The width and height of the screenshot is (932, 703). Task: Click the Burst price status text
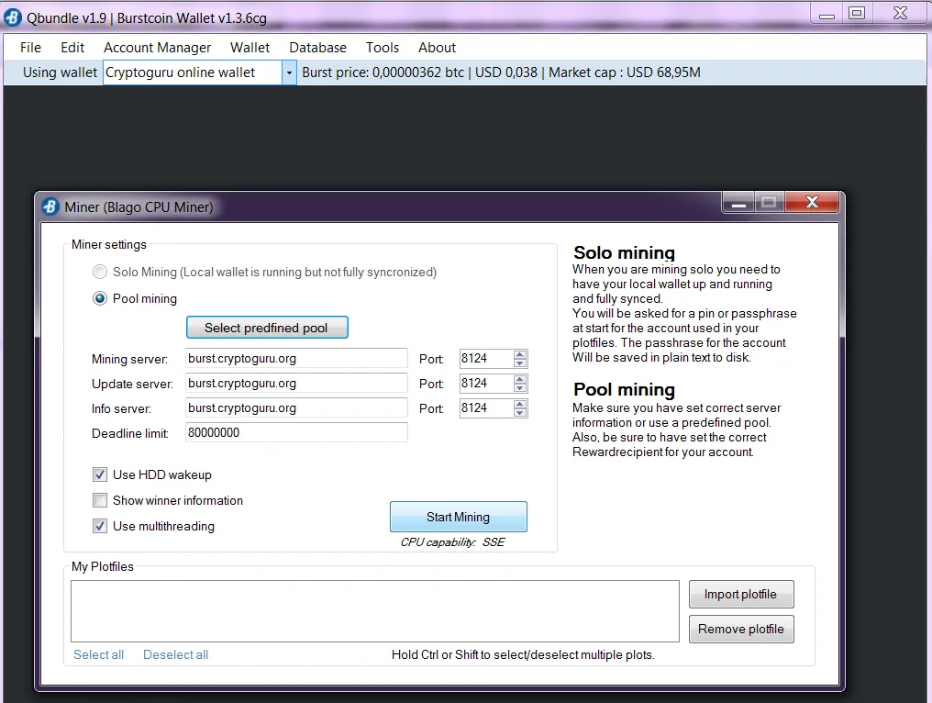click(x=501, y=73)
